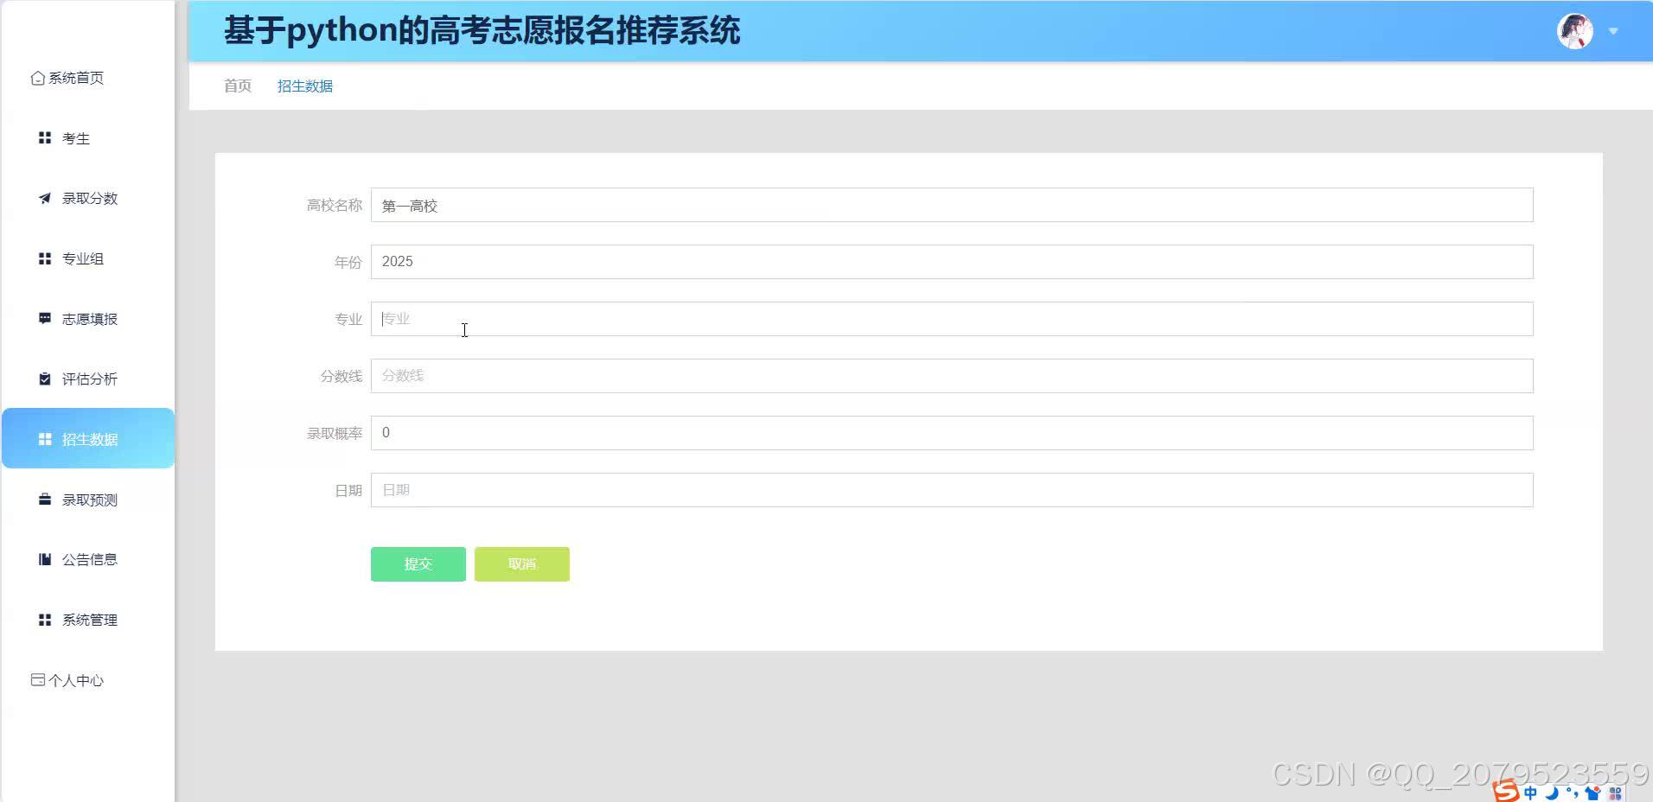Toggle the Chinese input mode 中 indicator
1653x802 pixels.
click(1531, 792)
